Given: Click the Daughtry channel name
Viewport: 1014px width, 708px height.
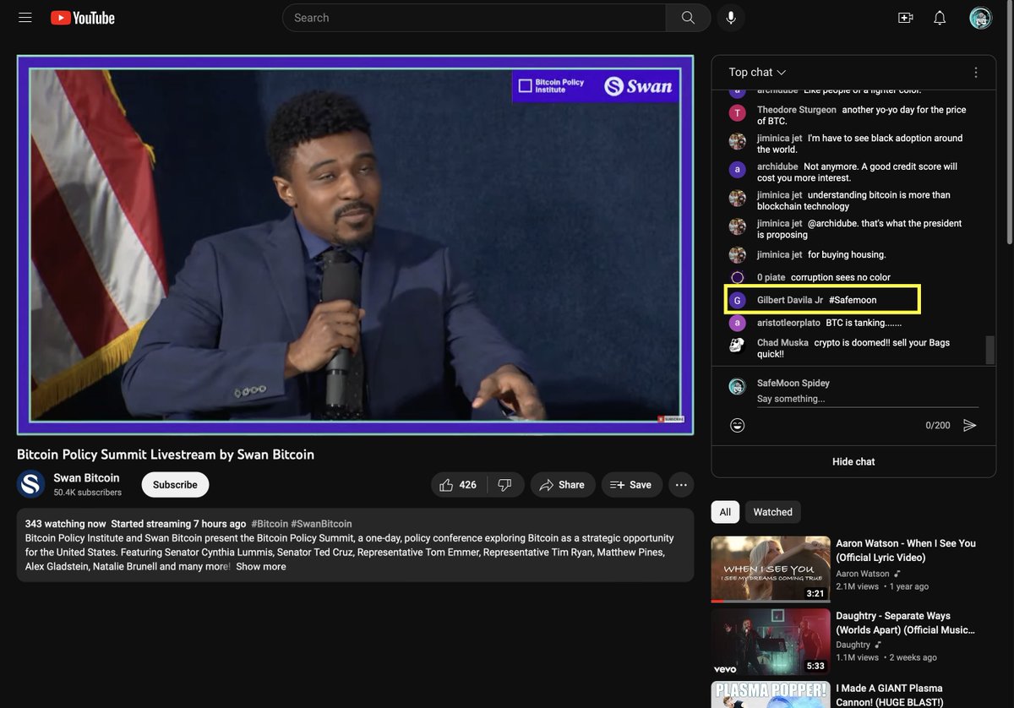Looking at the screenshot, I should click(853, 645).
